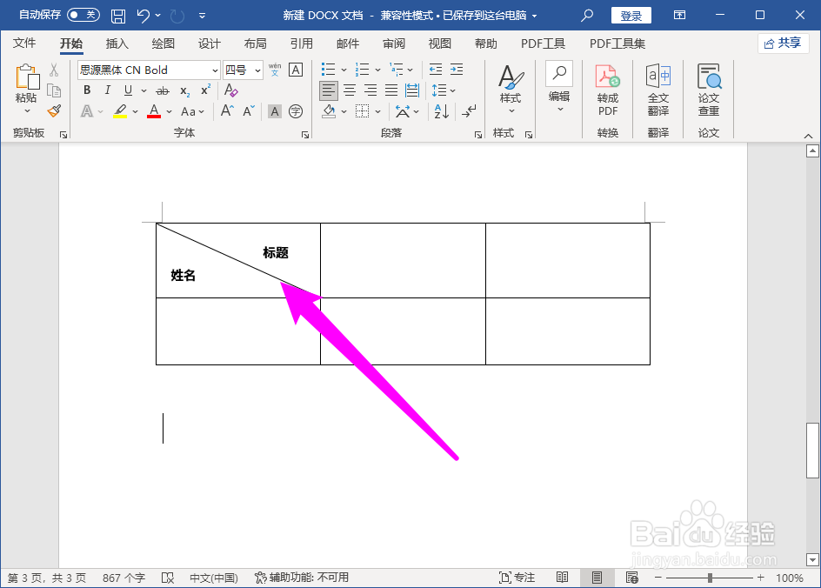Center align the paragraph
Viewport: 821px width, 588px height.
tap(350, 90)
